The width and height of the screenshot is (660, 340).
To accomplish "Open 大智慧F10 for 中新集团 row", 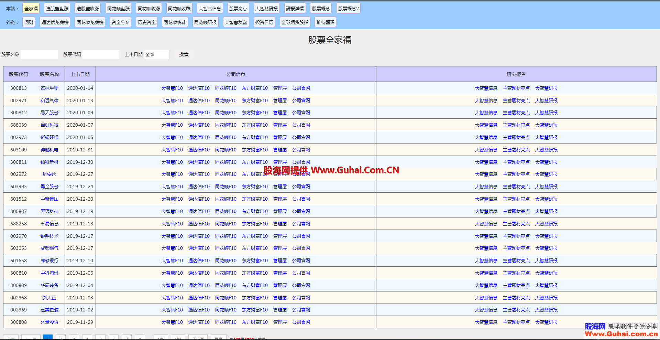I will [172, 199].
